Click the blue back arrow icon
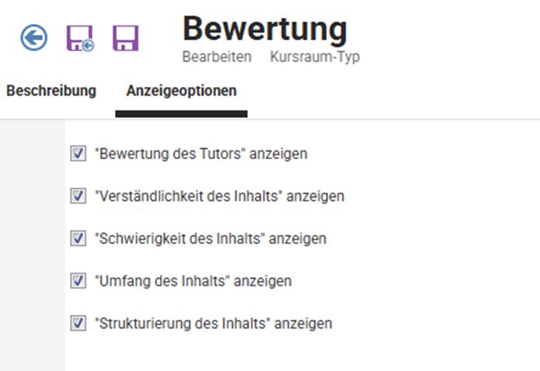This screenshot has width=540, height=371. (x=34, y=38)
